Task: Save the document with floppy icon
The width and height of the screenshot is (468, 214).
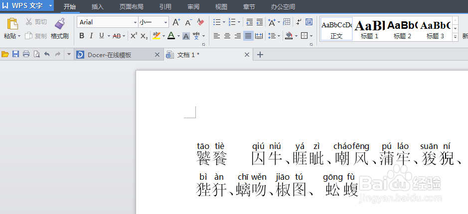Action: (15, 54)
